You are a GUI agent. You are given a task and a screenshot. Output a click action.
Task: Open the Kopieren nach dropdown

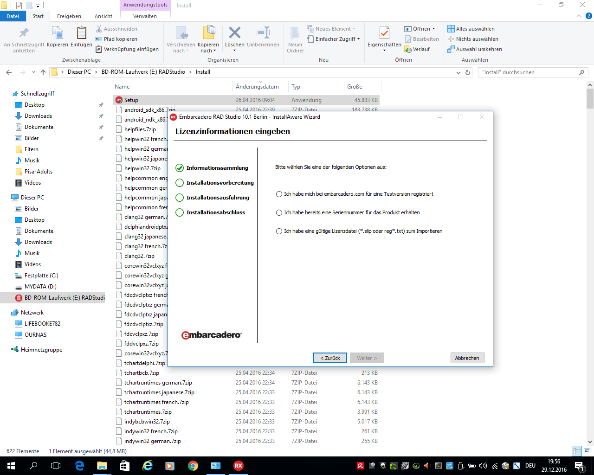[x=208, y=40]
